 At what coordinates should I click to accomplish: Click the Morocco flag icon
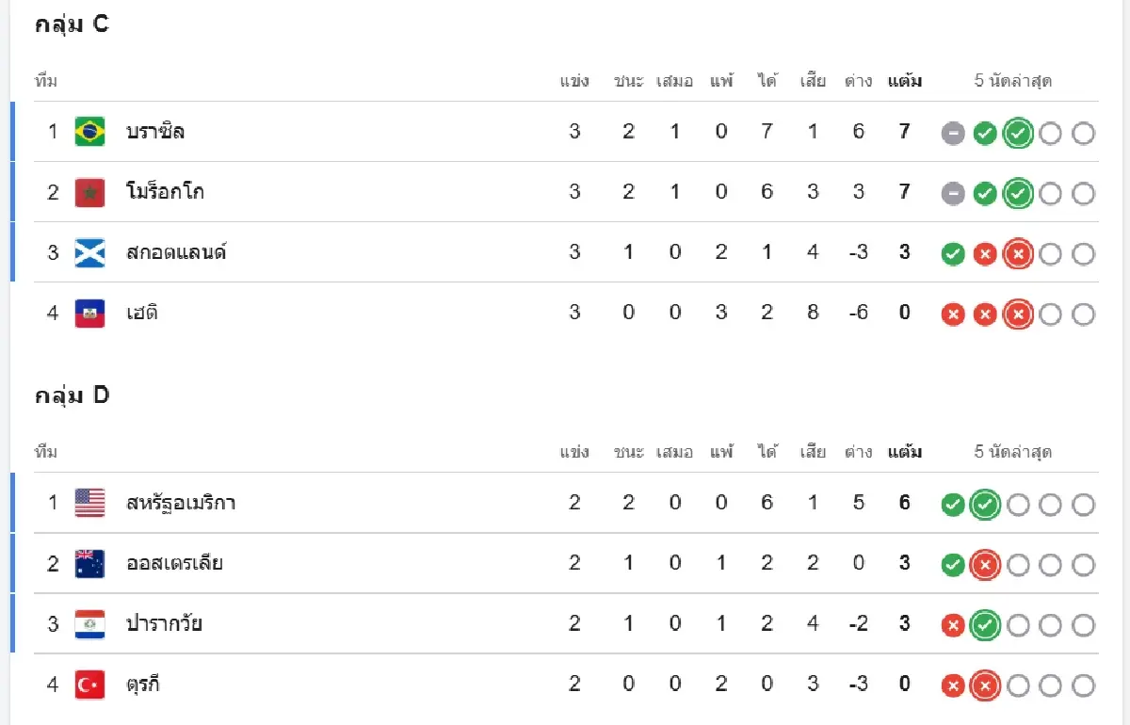click(x=90, y=192)
